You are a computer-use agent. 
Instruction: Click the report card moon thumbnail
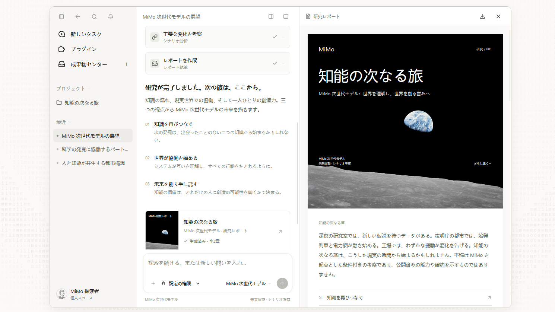tap(162, 230)
